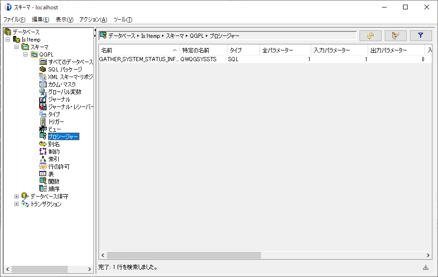Click the トリガー icon
438x277 pixels.
coord(43,121)
